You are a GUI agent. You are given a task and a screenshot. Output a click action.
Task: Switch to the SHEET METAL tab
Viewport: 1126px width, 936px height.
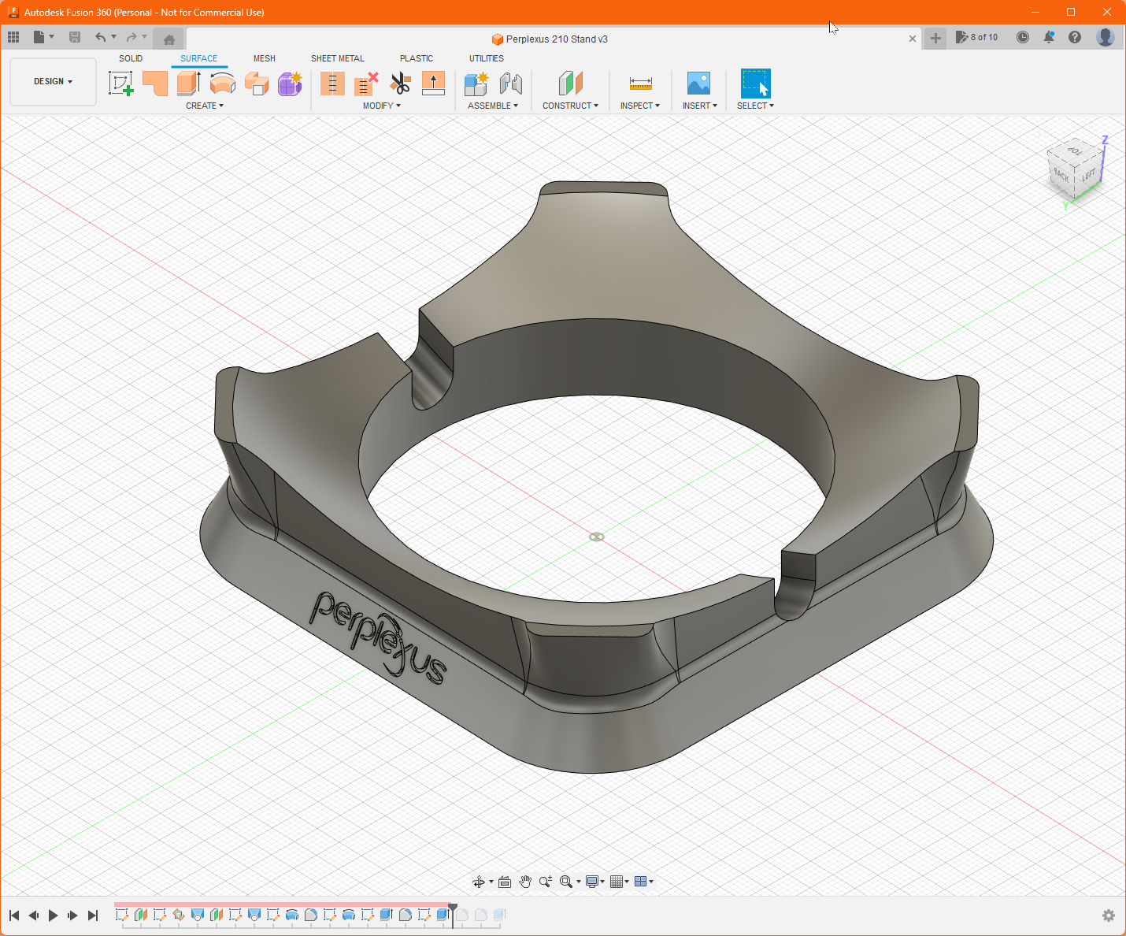click(x=337, y=58)
